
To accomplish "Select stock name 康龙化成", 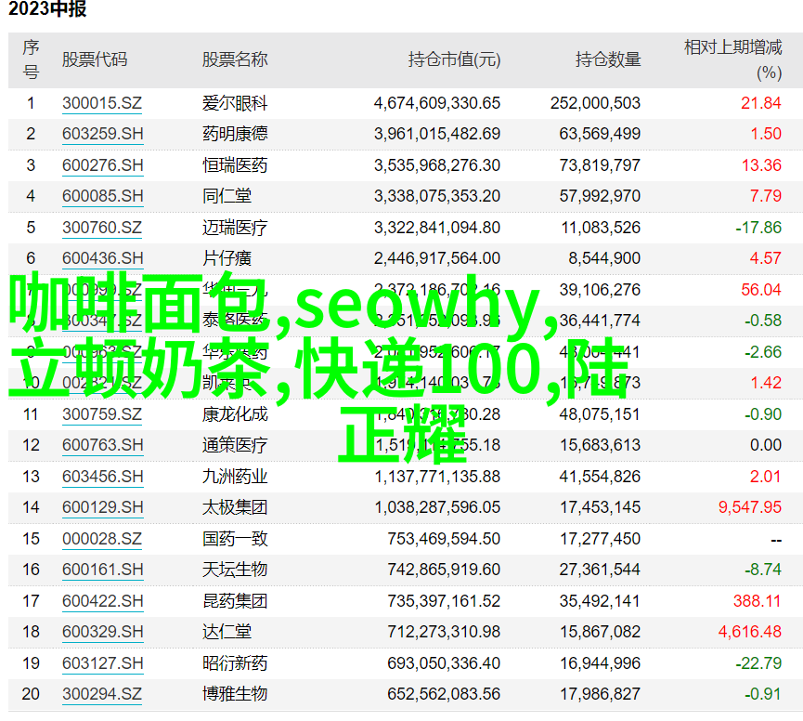I will click(x=235, y=414).
